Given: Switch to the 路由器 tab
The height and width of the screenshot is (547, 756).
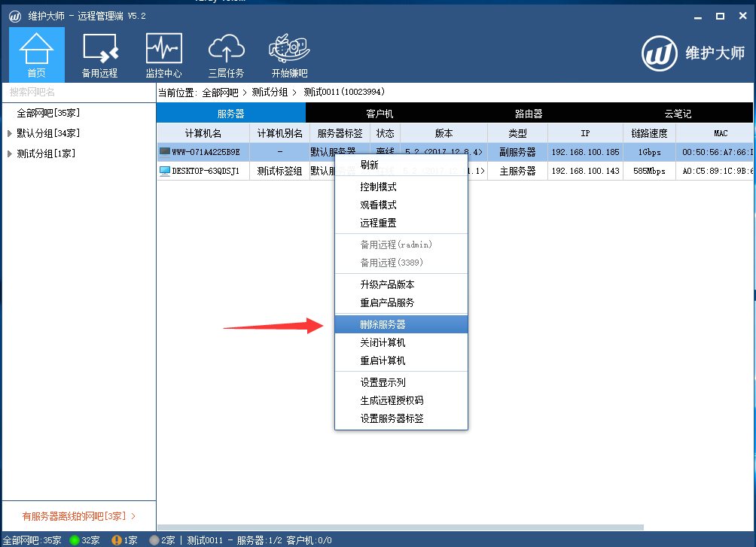Looking at the screenshot, I should [x=529, y=114].
